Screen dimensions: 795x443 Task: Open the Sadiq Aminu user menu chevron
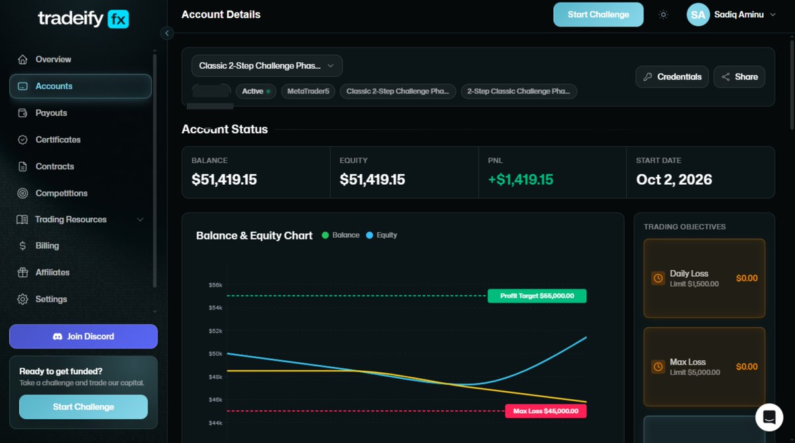click(772, 15)
